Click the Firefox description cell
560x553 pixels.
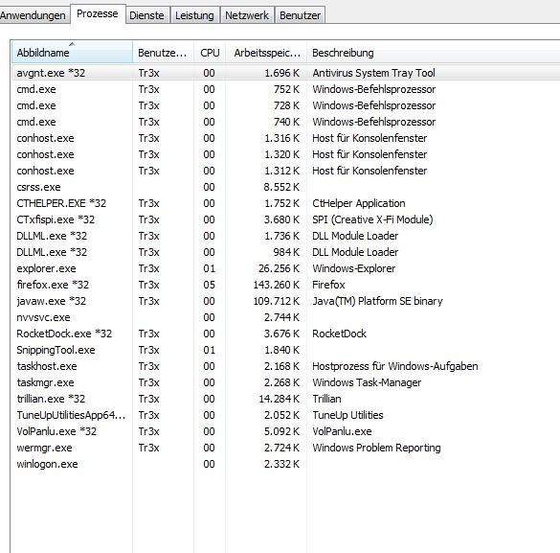(328, 285)
